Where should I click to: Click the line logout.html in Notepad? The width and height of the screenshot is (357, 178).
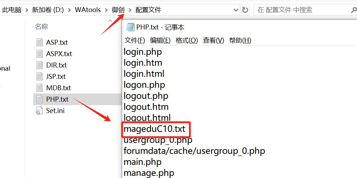pyautogui.click(x=147, y=118)
